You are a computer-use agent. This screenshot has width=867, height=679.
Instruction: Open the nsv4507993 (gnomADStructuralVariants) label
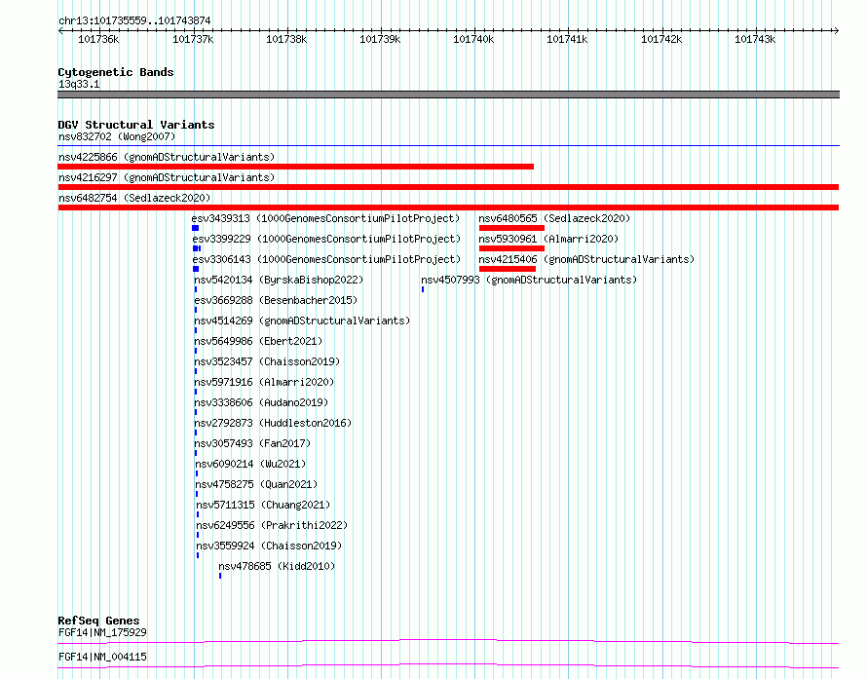pyautogui.click(x=529, y=280)
